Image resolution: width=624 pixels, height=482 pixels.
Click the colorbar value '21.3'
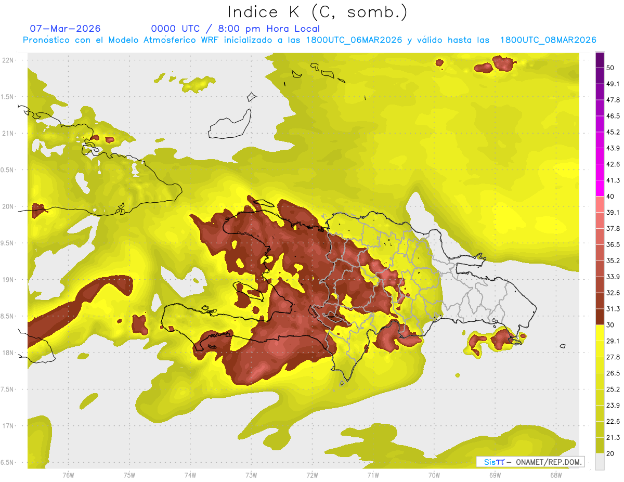click(x=613, y=438)
